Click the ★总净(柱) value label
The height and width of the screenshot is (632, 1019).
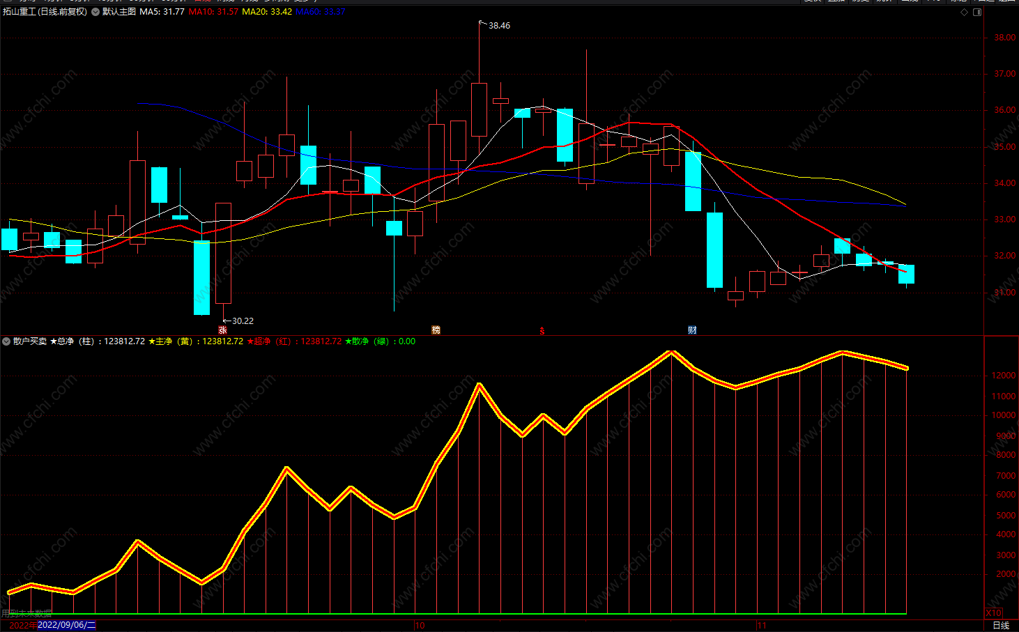(98, 341)
